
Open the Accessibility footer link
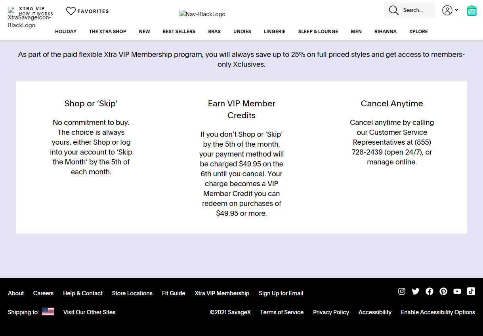[375, 312]
